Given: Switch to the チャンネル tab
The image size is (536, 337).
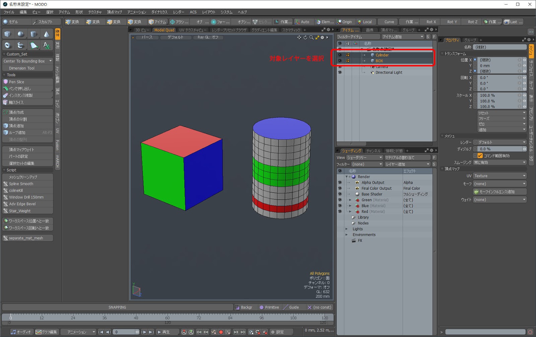Looking at the screenshot, I should [373, 151].
